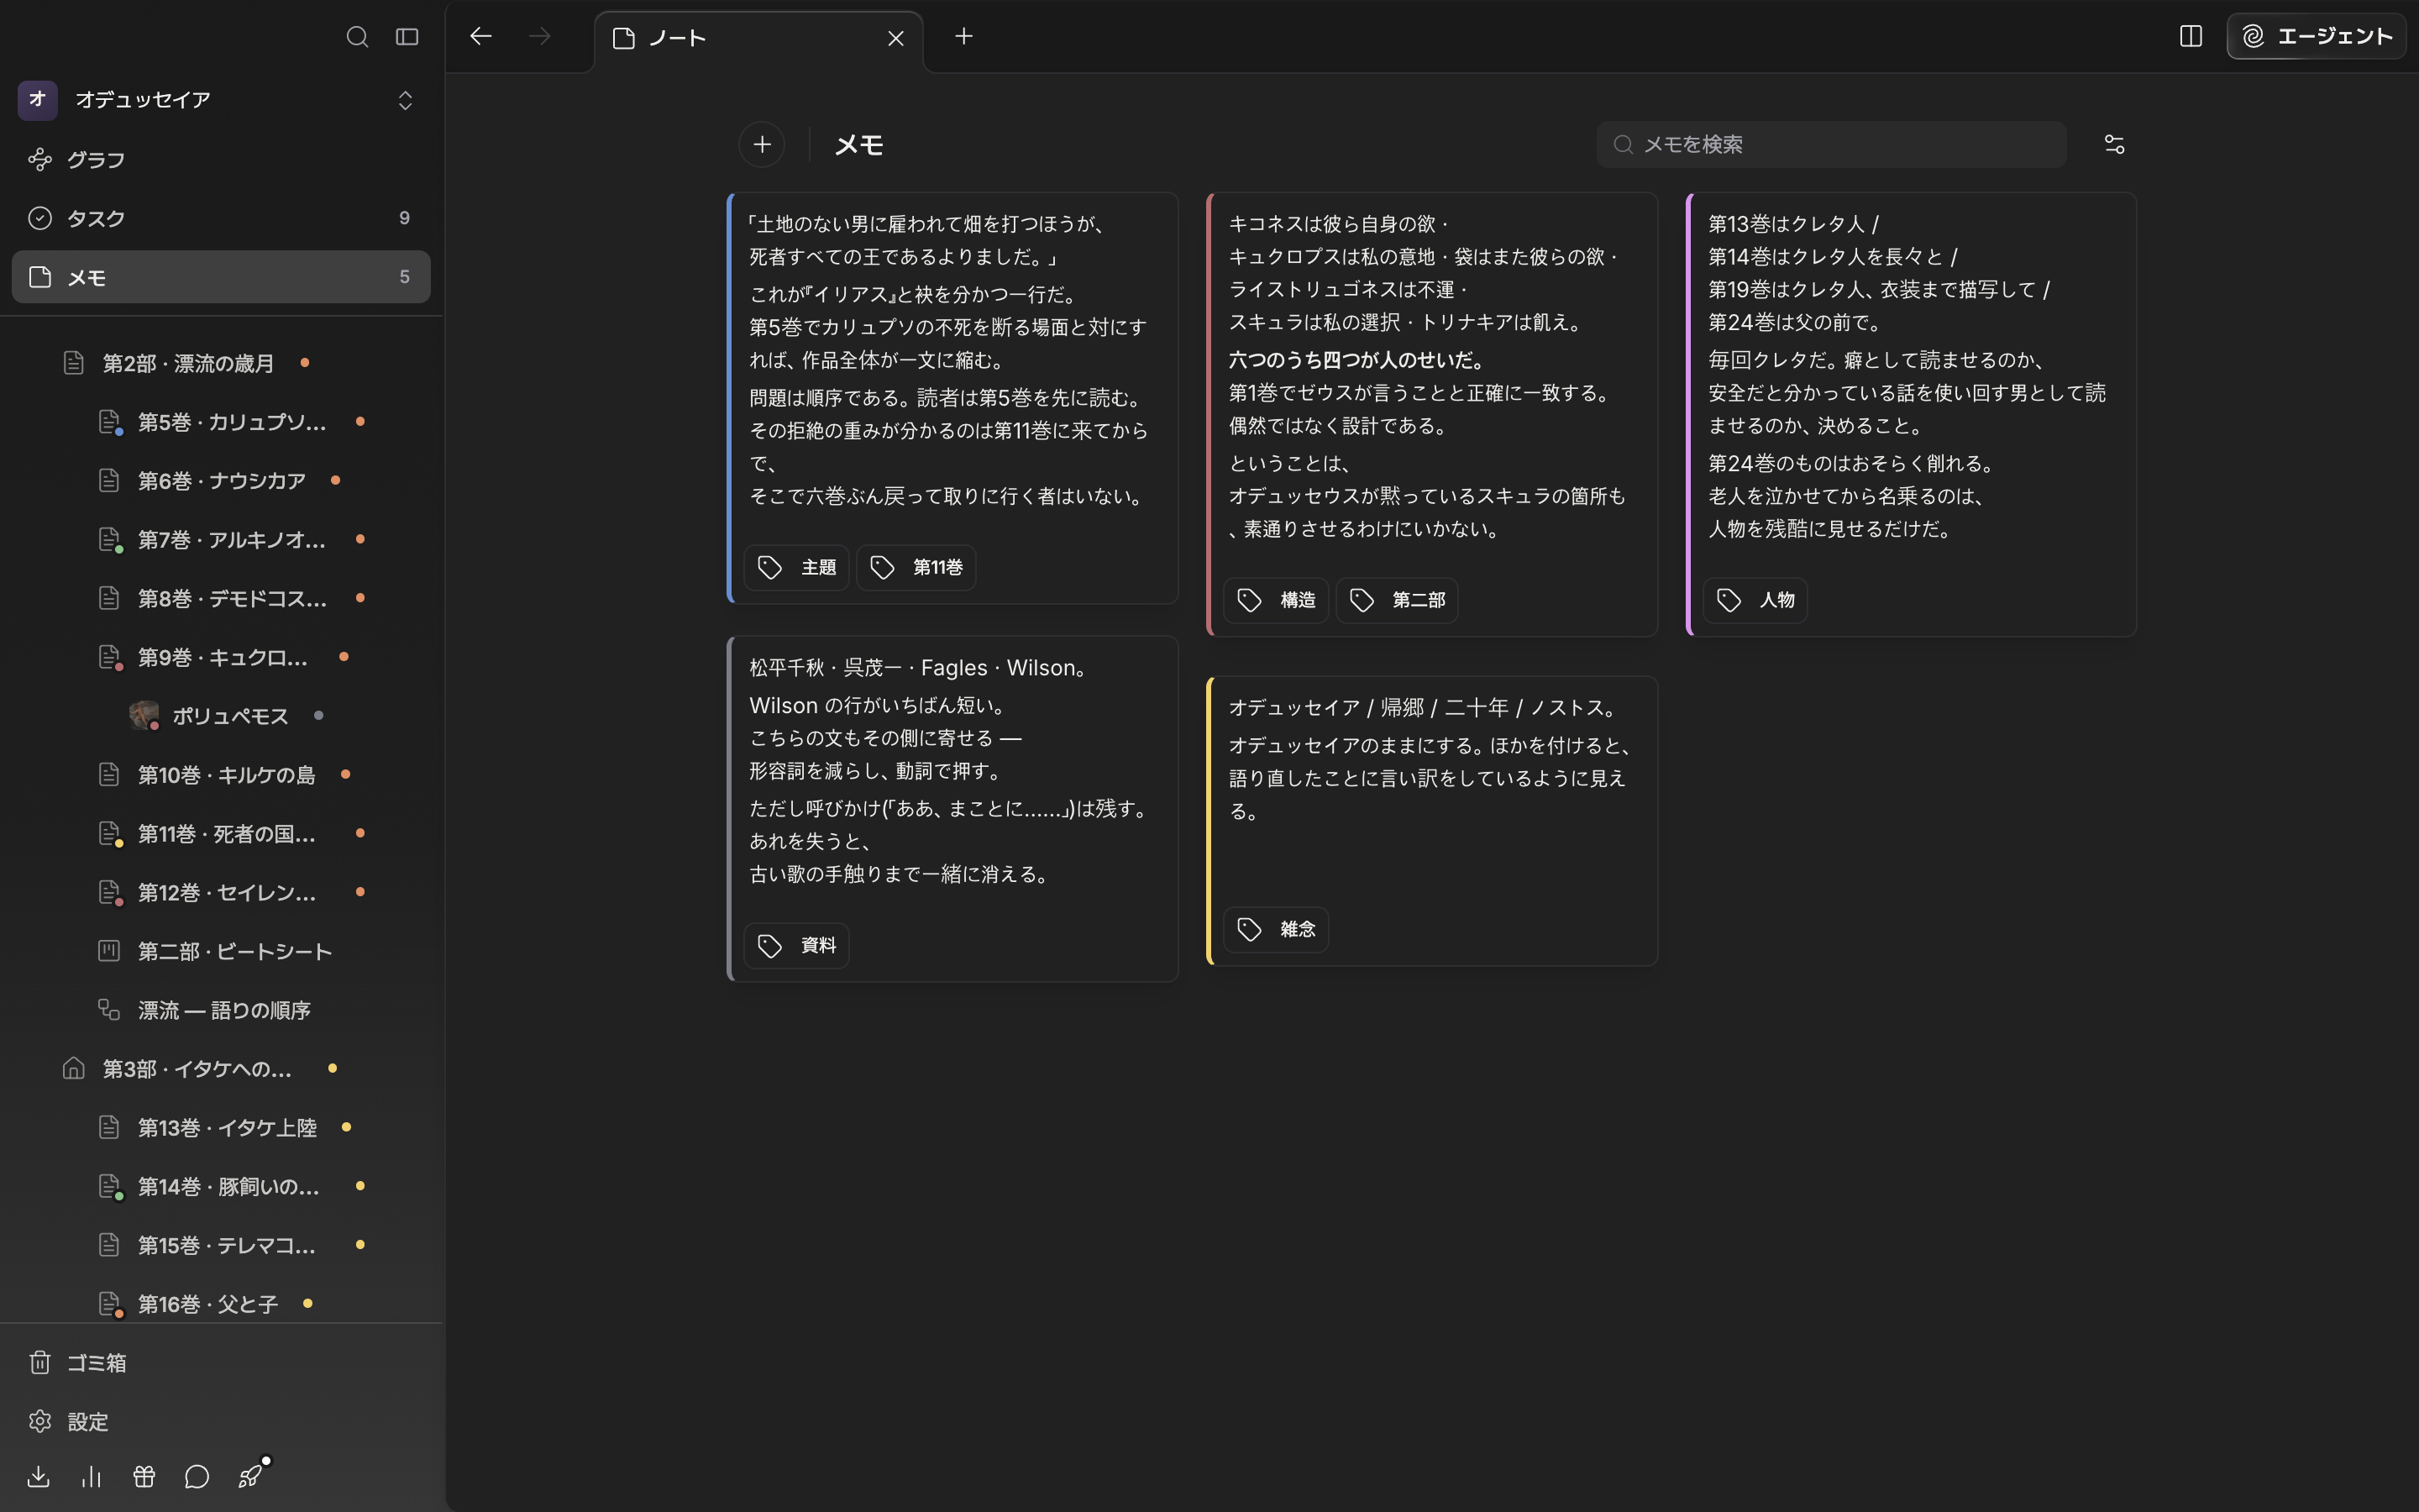
Task: Click the orange status dot on 第6巻
Action: (335, 481)
